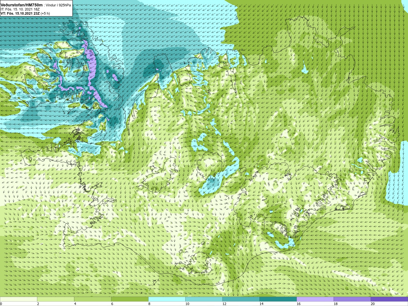Screen dimensions: 408x306
Task: Click the '(+5 h)' forecast offset text
Action: click(x=45, y=13)
